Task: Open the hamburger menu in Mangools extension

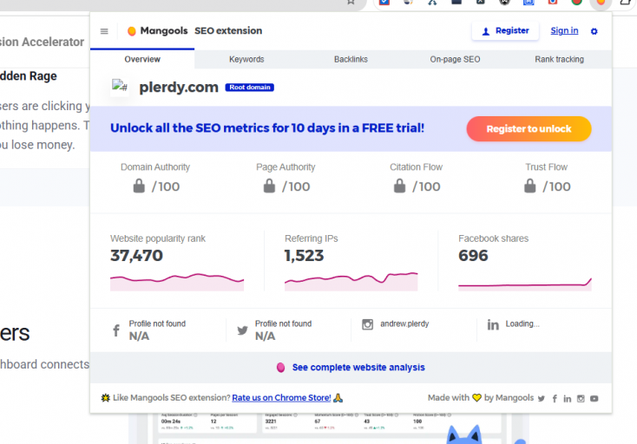Action: tap(104, 31)
